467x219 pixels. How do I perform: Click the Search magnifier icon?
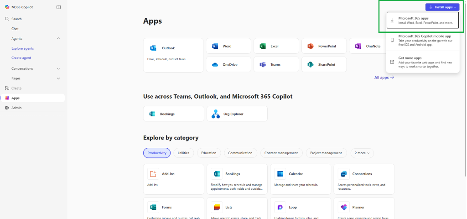(7, 19)
